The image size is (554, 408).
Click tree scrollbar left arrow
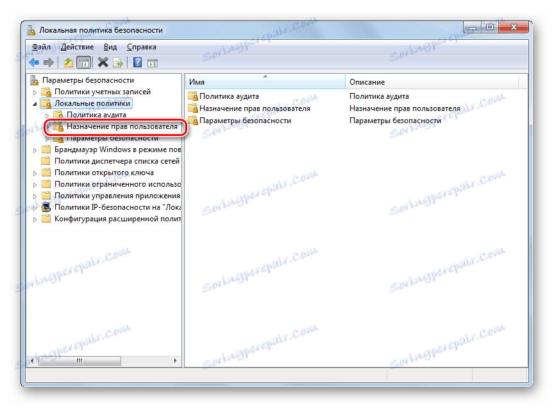[32, 361]
